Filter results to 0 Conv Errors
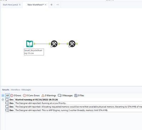Image resolution: width=142 pixels, height=130 pixels. (x=31, y=95)
